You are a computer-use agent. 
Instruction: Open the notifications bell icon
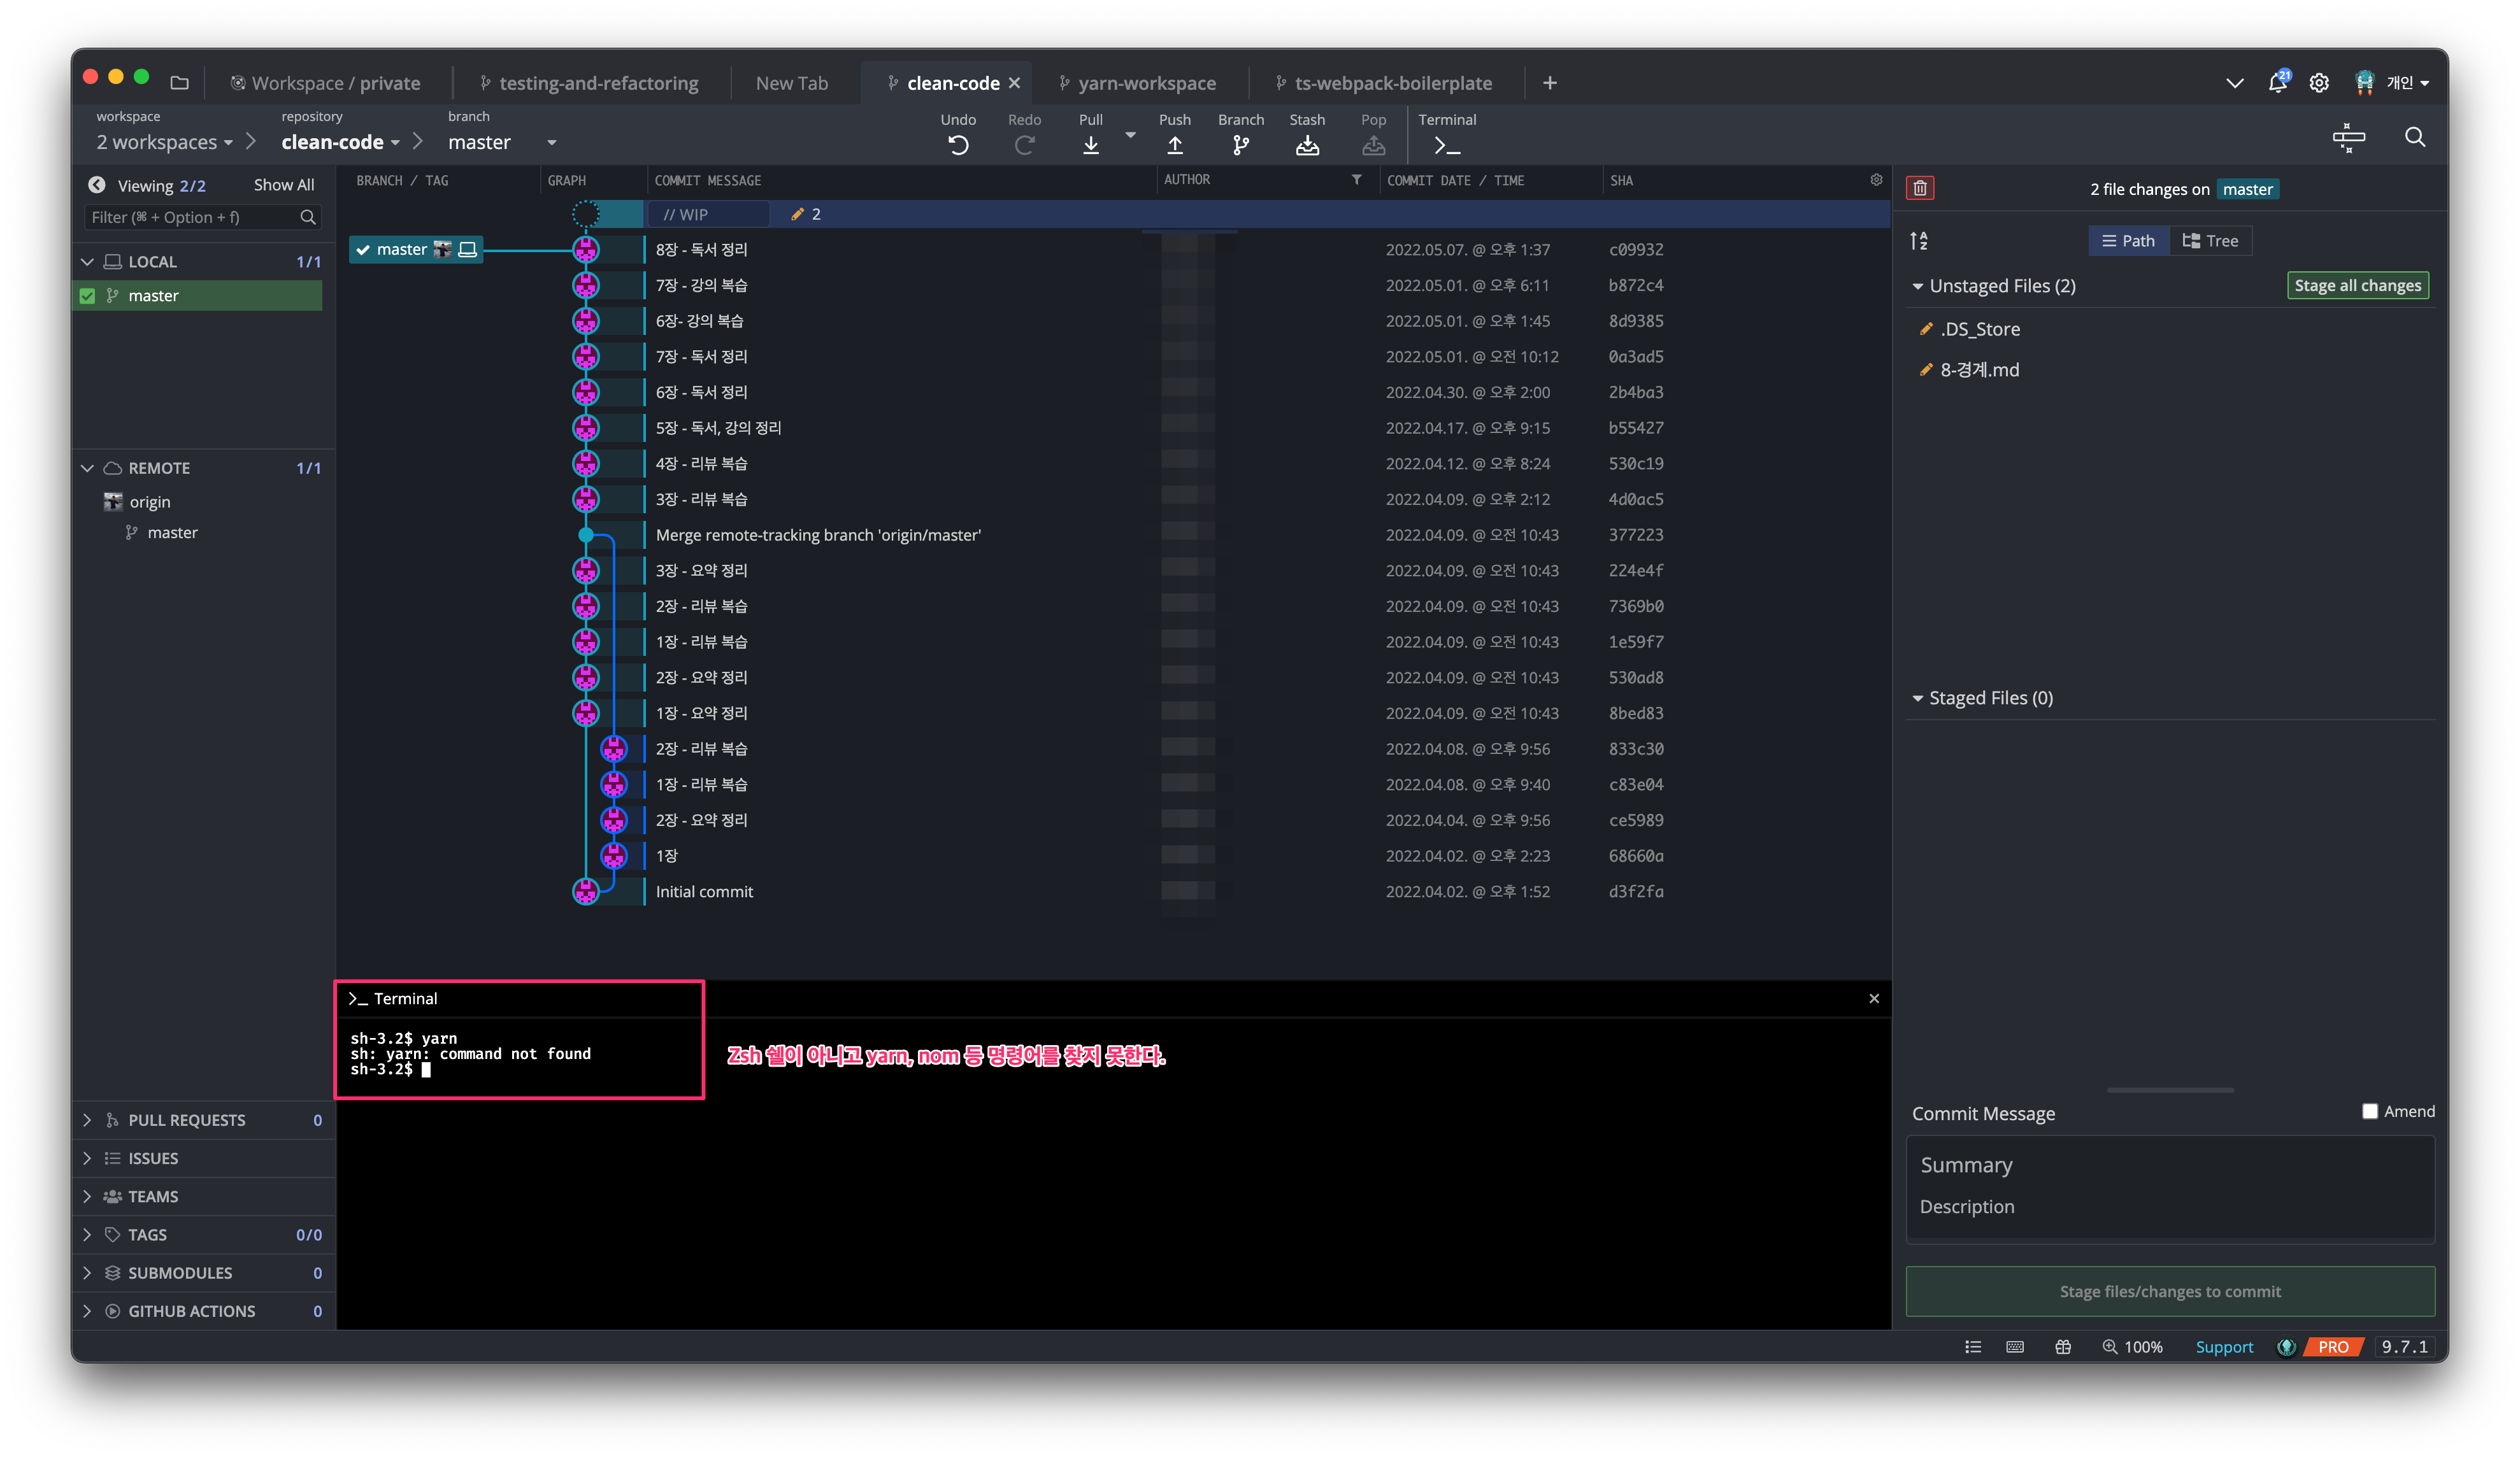[x=2277, y=83]
